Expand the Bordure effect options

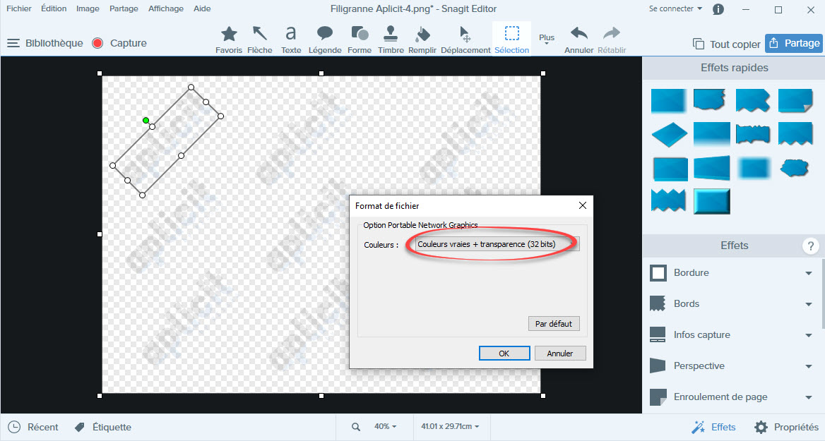(809, 273)
